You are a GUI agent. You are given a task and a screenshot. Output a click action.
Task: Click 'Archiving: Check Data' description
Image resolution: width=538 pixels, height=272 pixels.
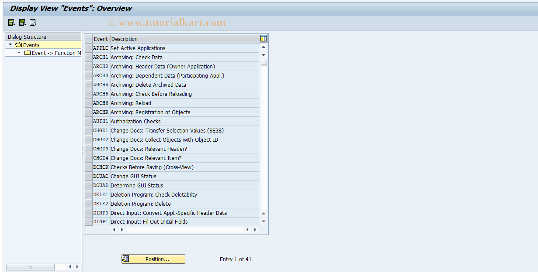point(136,57)
